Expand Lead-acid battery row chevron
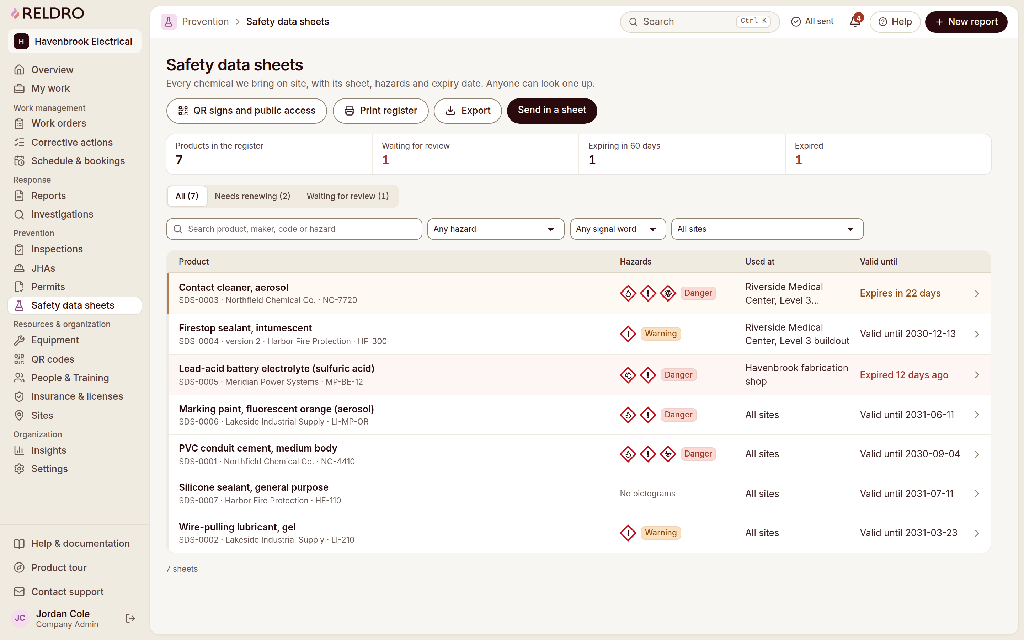Image resolution: width=1024 pixels, height=640 pixels. (x=977, y=375)
